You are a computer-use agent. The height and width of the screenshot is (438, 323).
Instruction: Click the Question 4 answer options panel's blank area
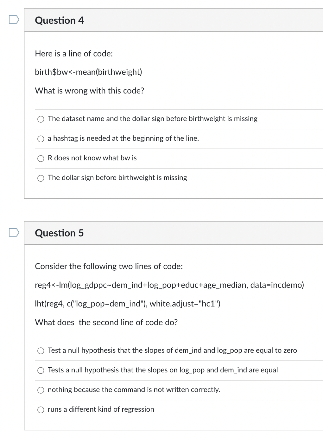253,189
